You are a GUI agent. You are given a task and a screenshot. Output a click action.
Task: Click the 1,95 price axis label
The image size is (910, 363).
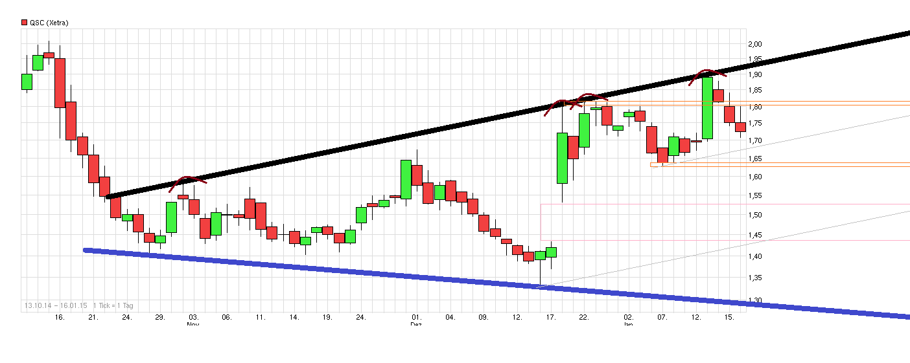756,60
